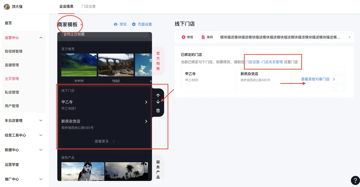360x187 pixels.
Task: Click the 教程 play icon
Action: coord(183,37)
